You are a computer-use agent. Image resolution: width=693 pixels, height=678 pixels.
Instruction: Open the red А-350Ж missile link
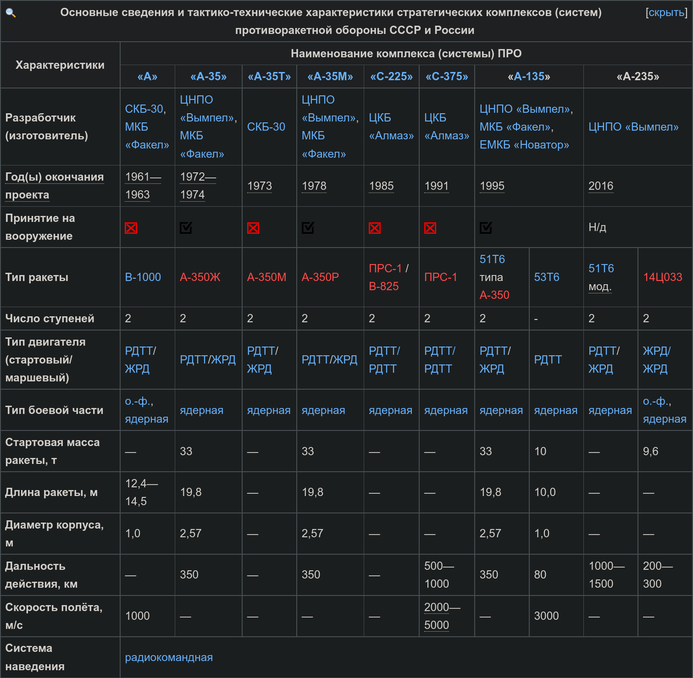point(200,277)
